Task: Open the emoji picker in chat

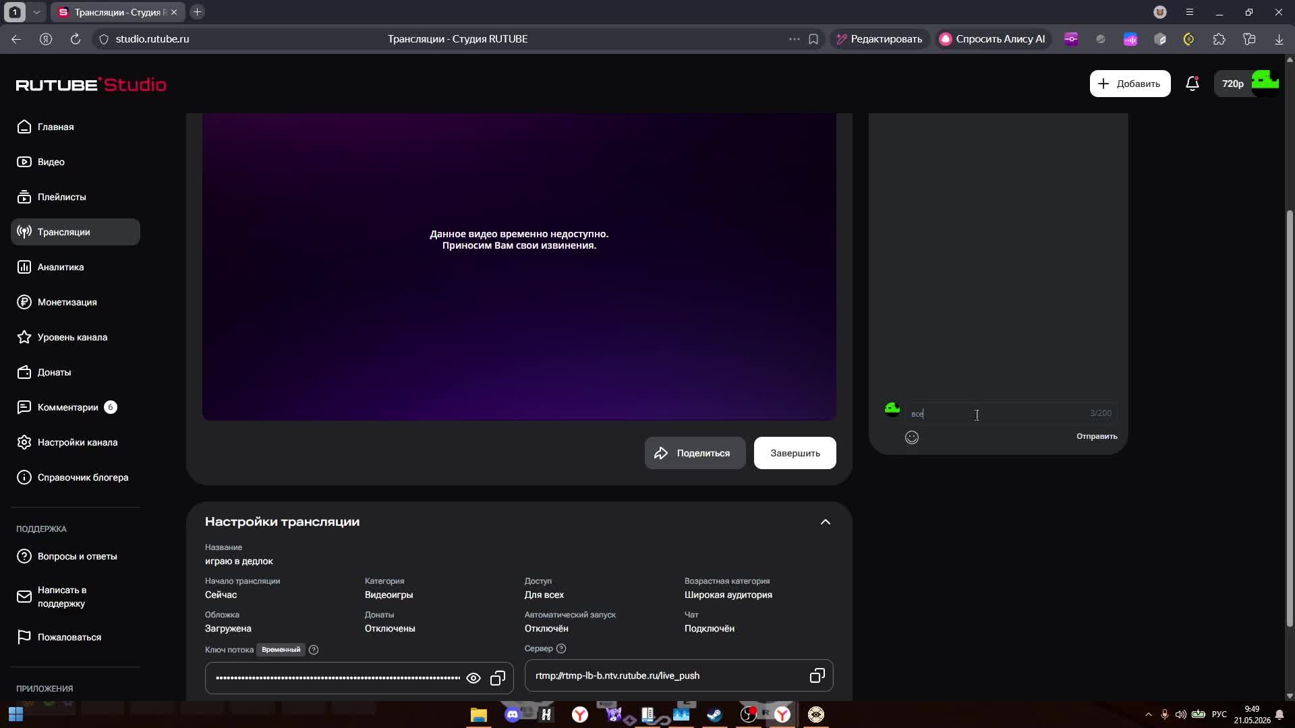Action: coord(912,437)
